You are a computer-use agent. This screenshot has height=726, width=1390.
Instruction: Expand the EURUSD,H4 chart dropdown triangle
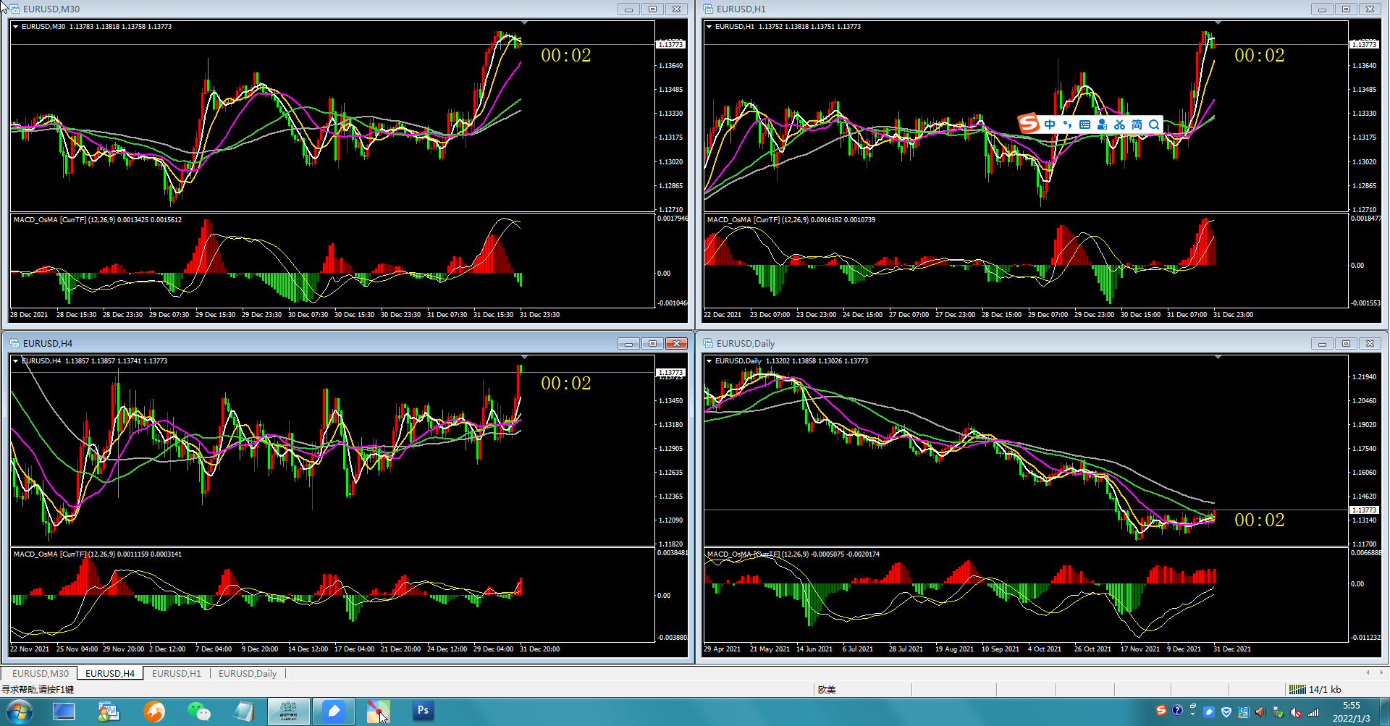point(15,361)
